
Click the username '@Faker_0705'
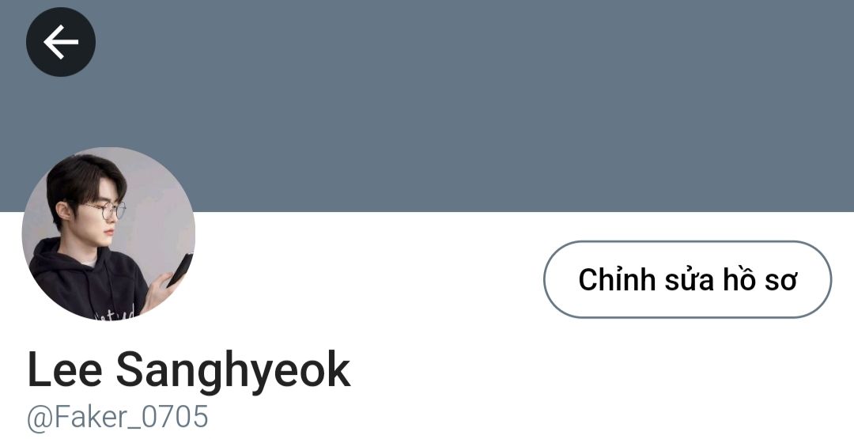point(118,418)
